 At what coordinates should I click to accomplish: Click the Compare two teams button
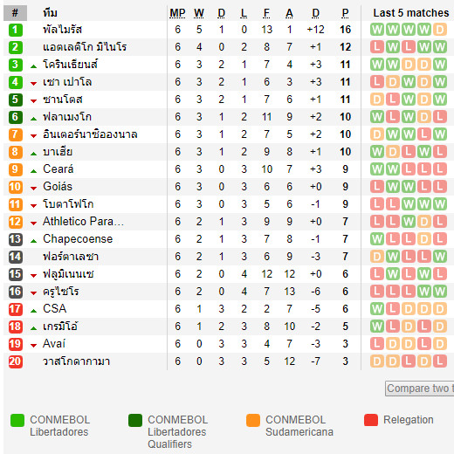(420, 389)
